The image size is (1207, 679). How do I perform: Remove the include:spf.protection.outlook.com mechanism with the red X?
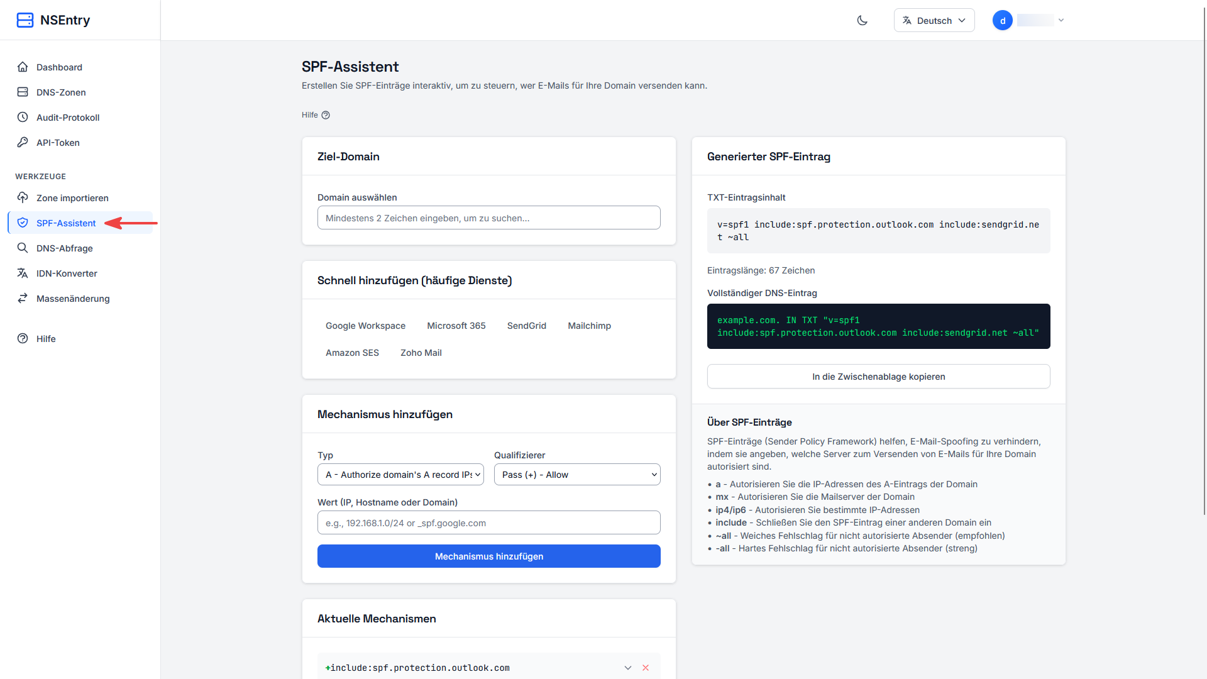click(x=646, y=668)
